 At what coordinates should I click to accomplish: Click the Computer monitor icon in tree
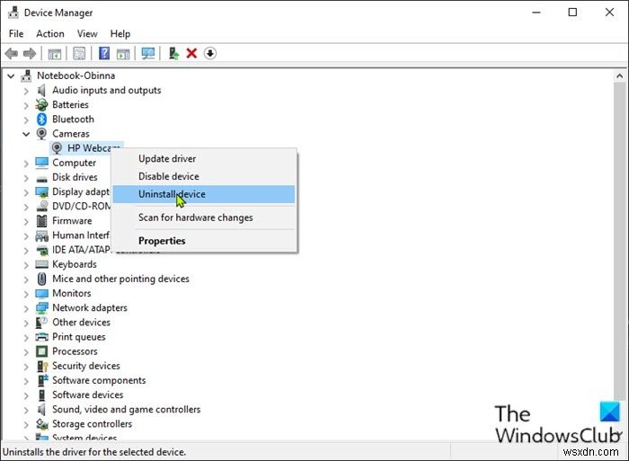pyautogui.click(x=41, y=163)
